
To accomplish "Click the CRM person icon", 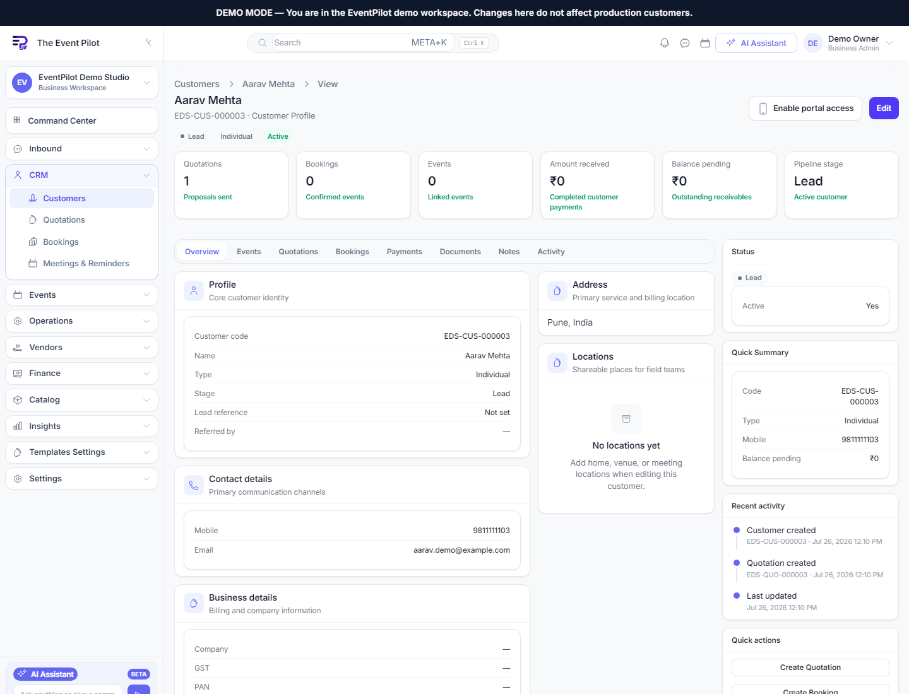I will (18, 175).
